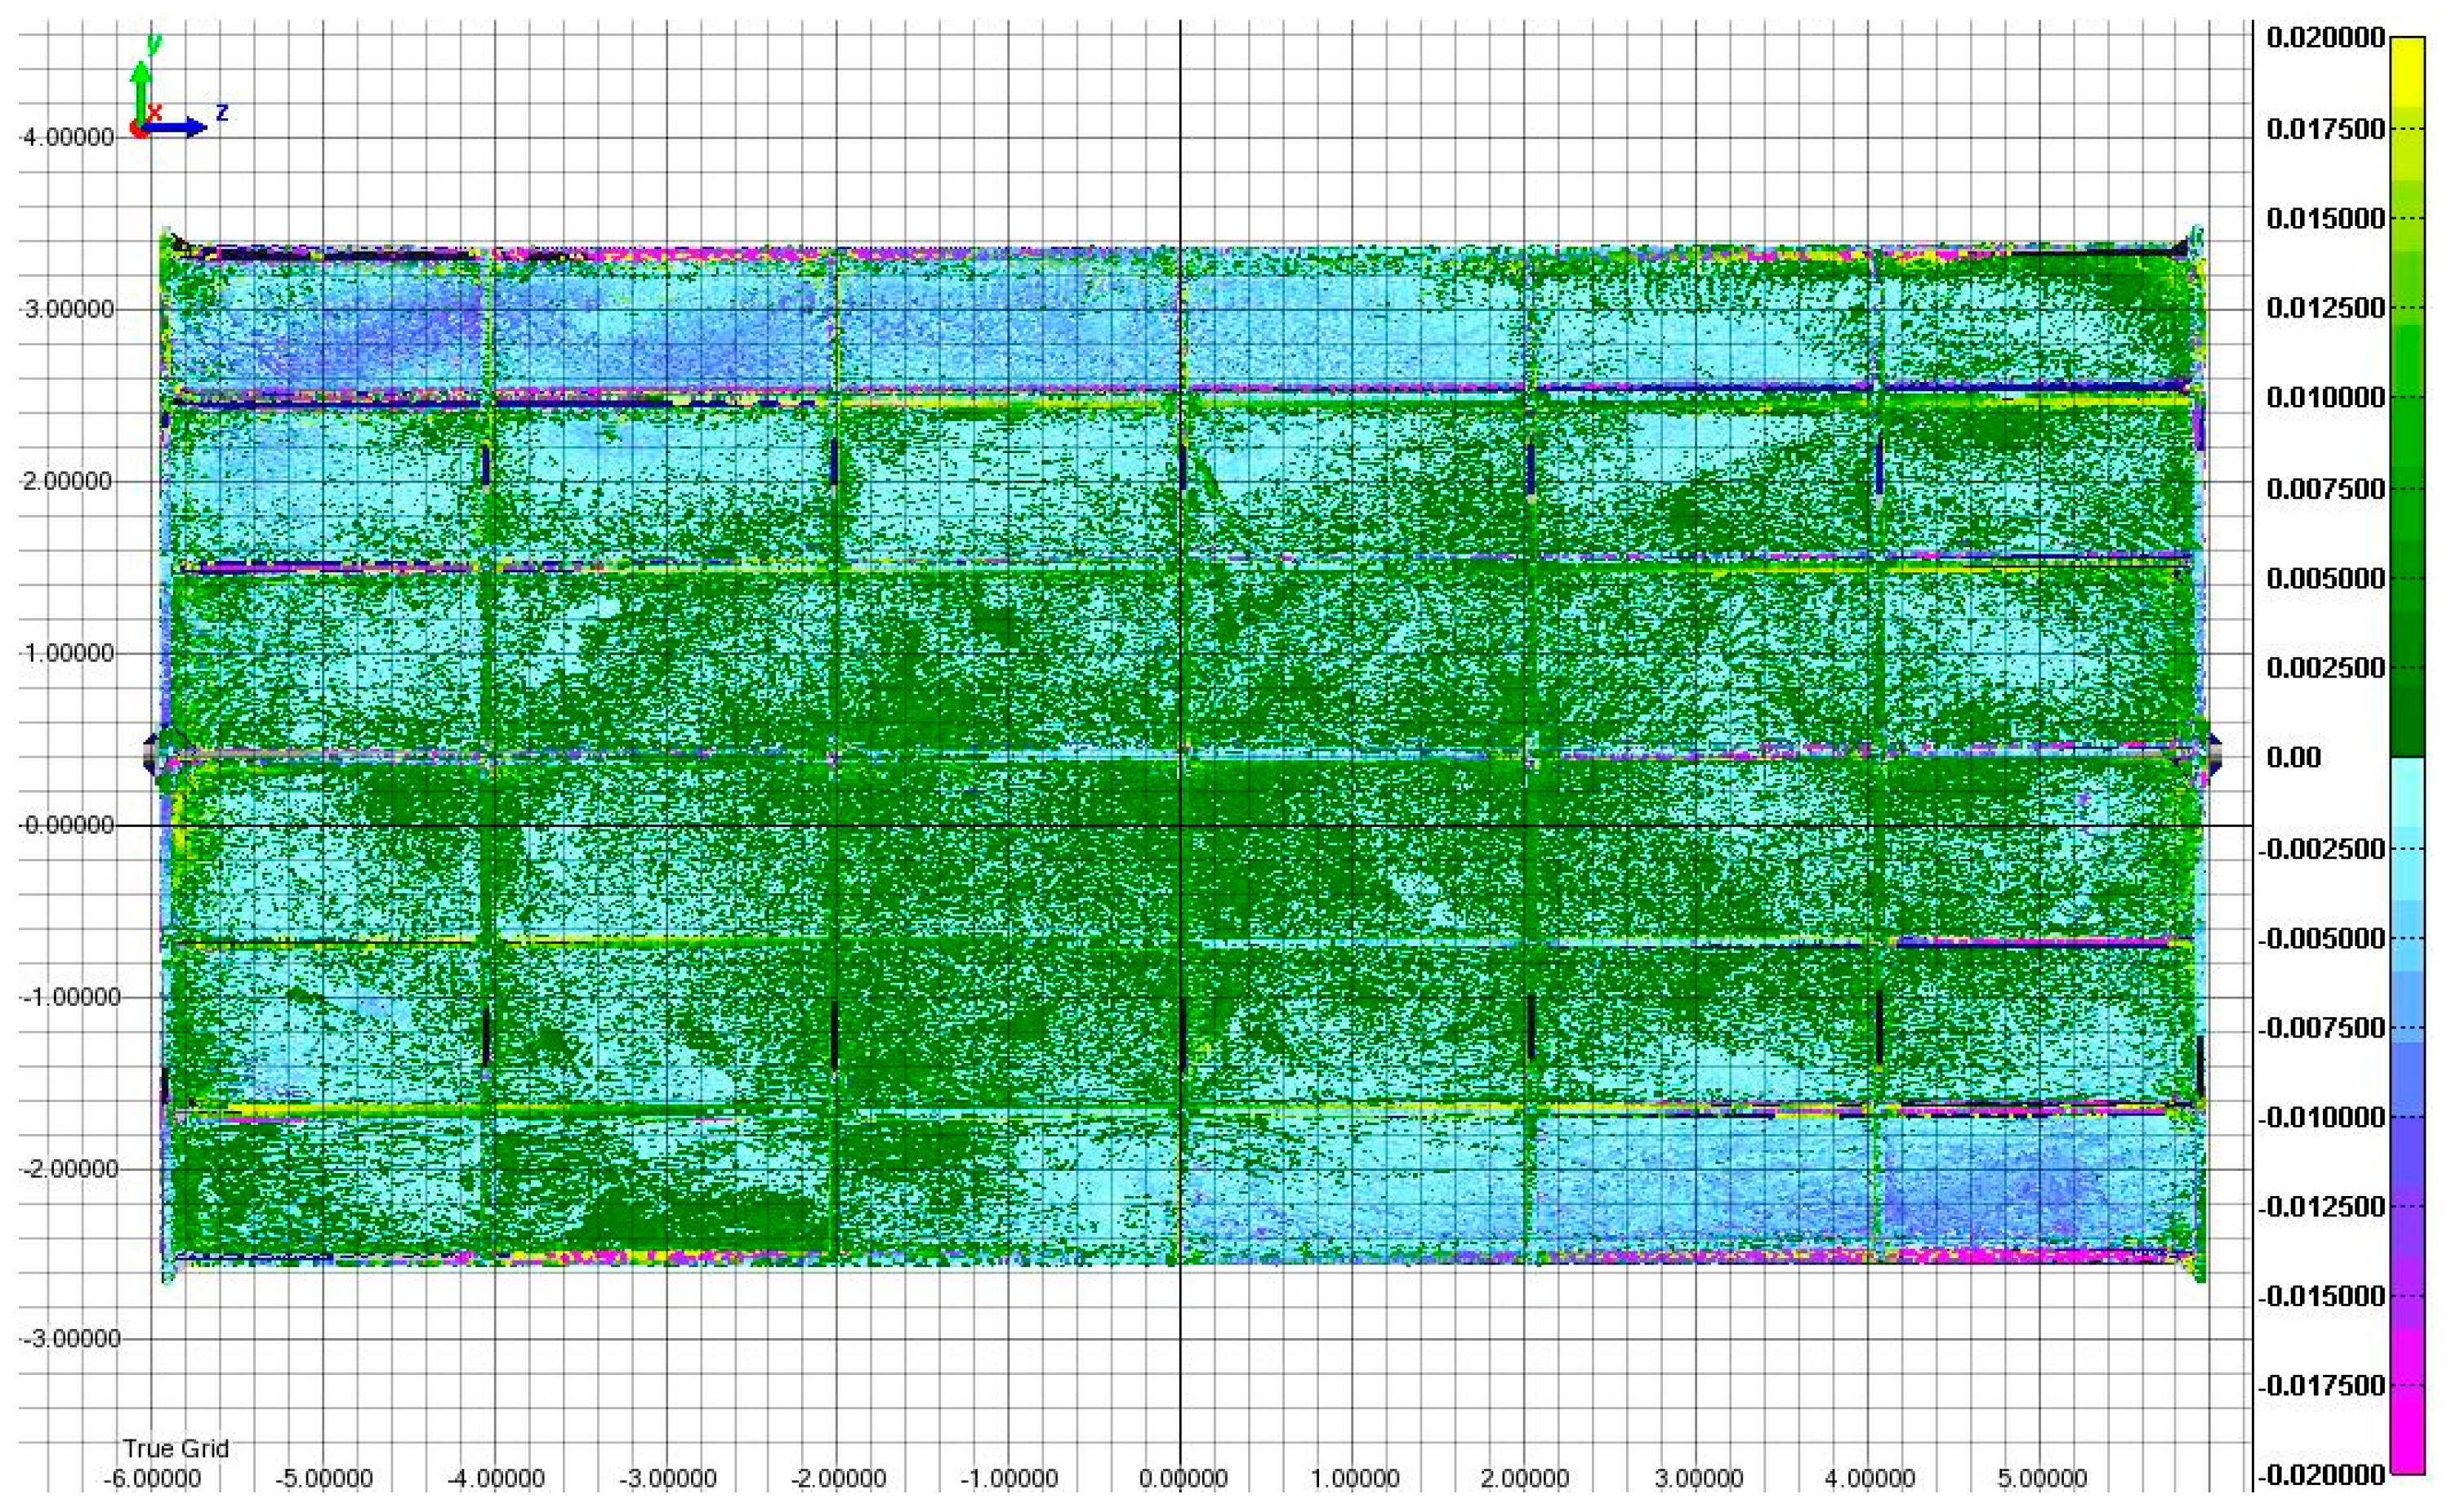Click the 5.00000 horizontal axis label
This screenshot has width=2447, height=1512.
(x=2042, y=1478)
